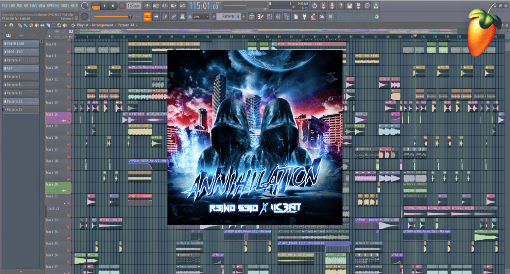Image resolution: width=510 pixels, height=274 pixels.
Task: Mute Track 12 using its orange toggle
Action: pos(69,98)
